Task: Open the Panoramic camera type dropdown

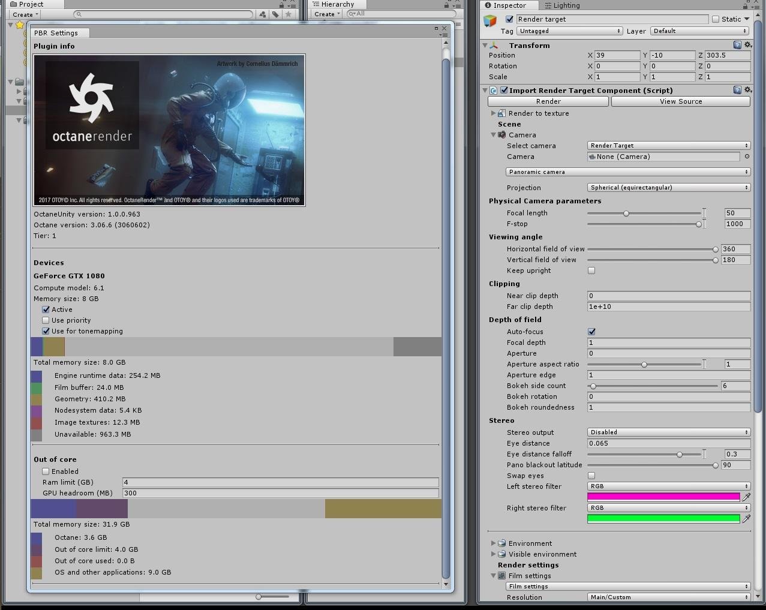Action: 628,172
